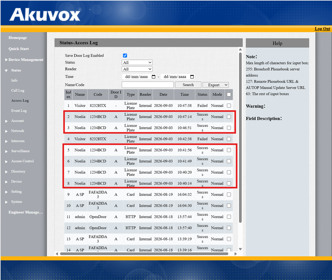Click the end date input field
This screenshot has width=332, height=280.
click(x=178, y=77)
